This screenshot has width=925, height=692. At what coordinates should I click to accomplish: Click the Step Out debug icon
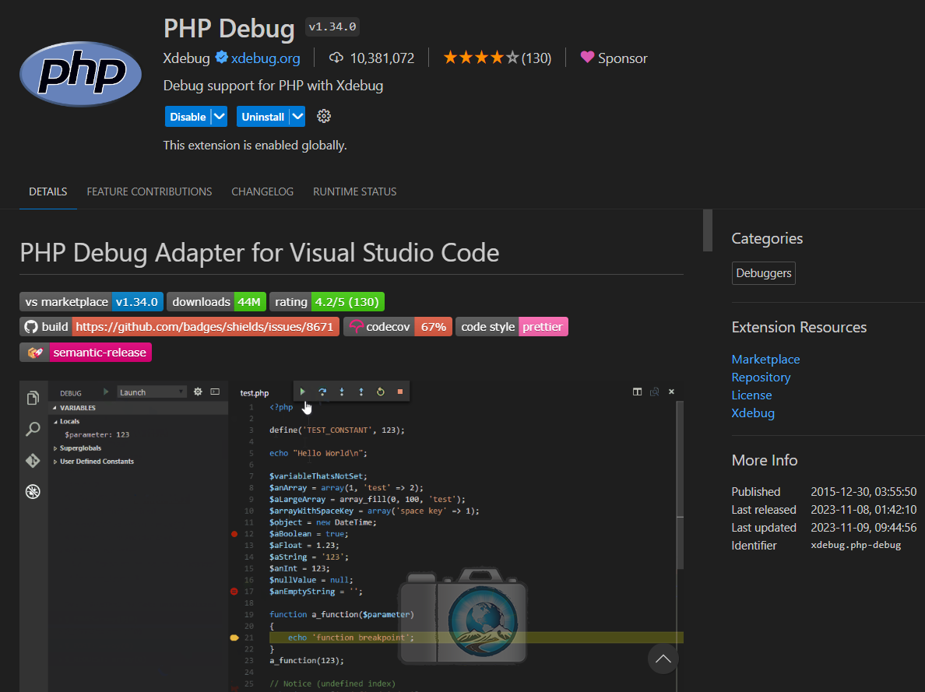361,392
